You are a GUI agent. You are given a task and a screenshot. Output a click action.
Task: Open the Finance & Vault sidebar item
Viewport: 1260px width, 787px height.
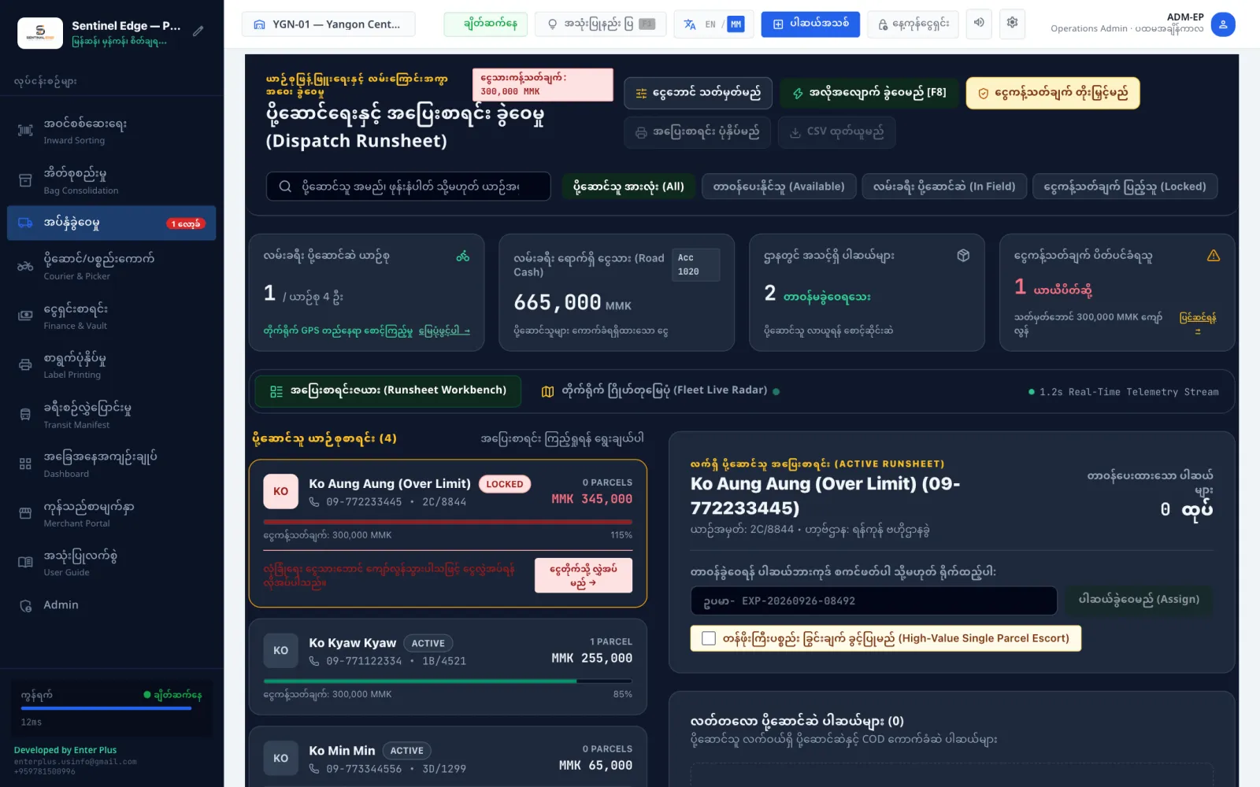tap(111, 316)
